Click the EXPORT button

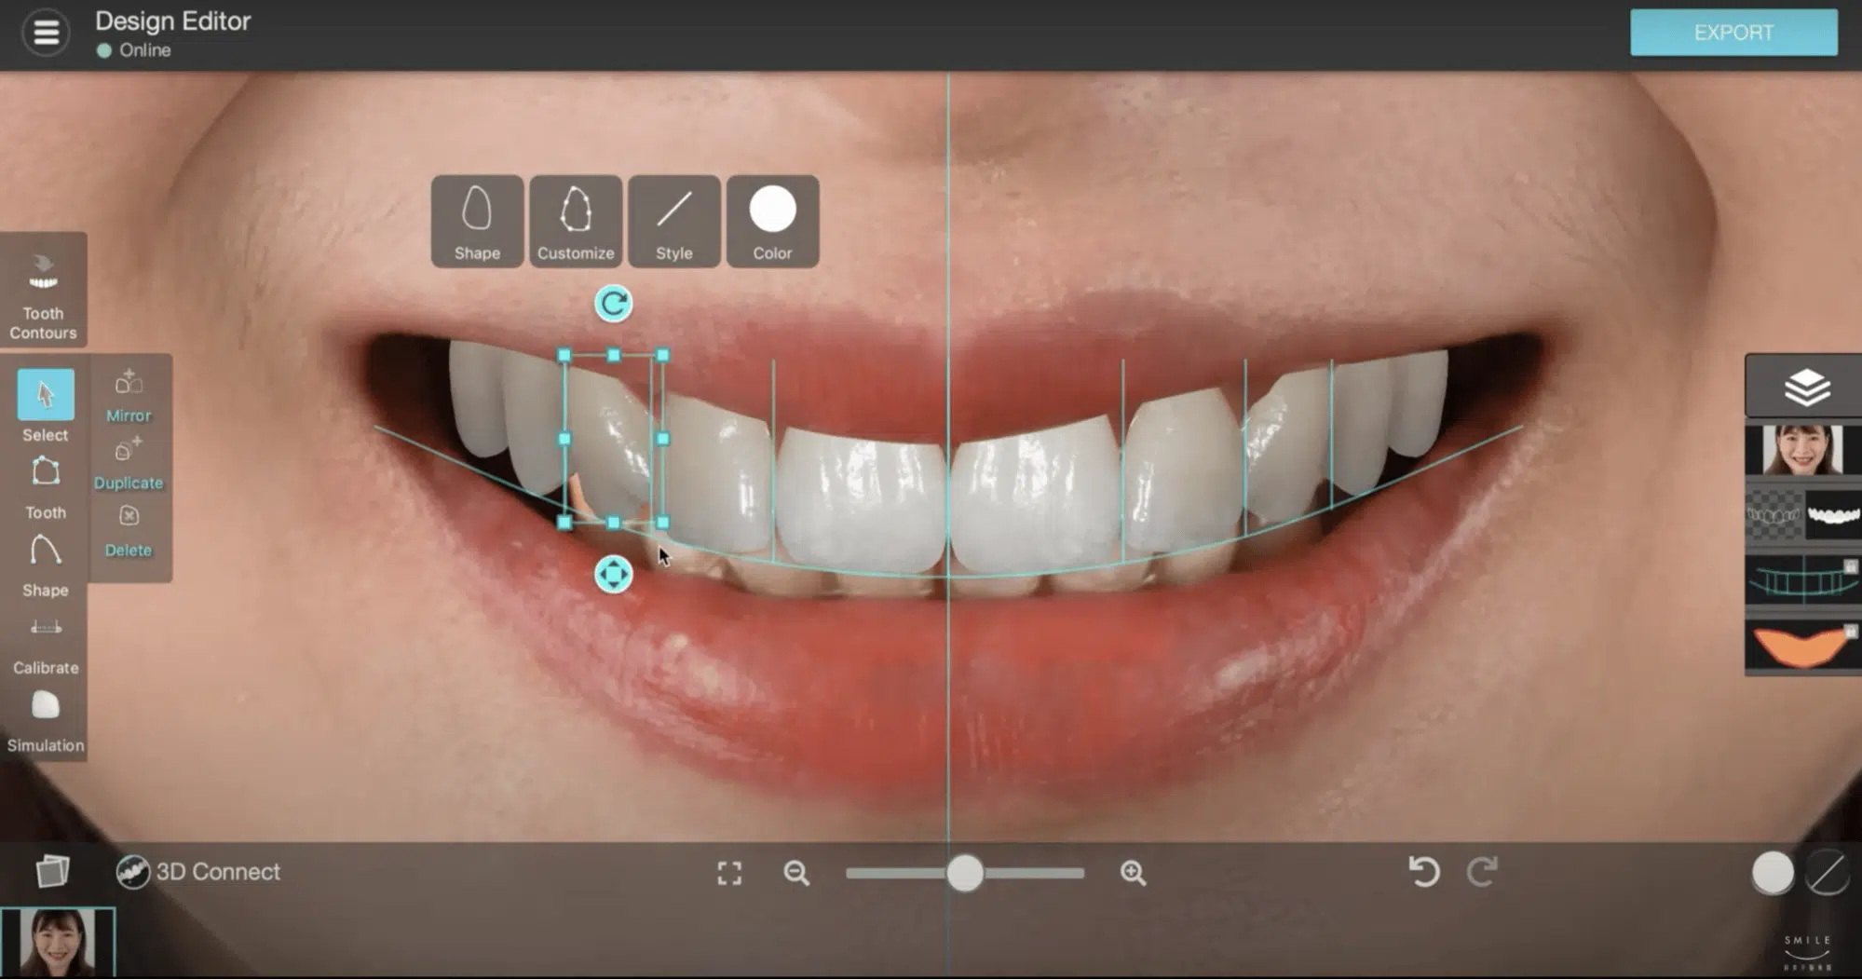[1733, 33]
